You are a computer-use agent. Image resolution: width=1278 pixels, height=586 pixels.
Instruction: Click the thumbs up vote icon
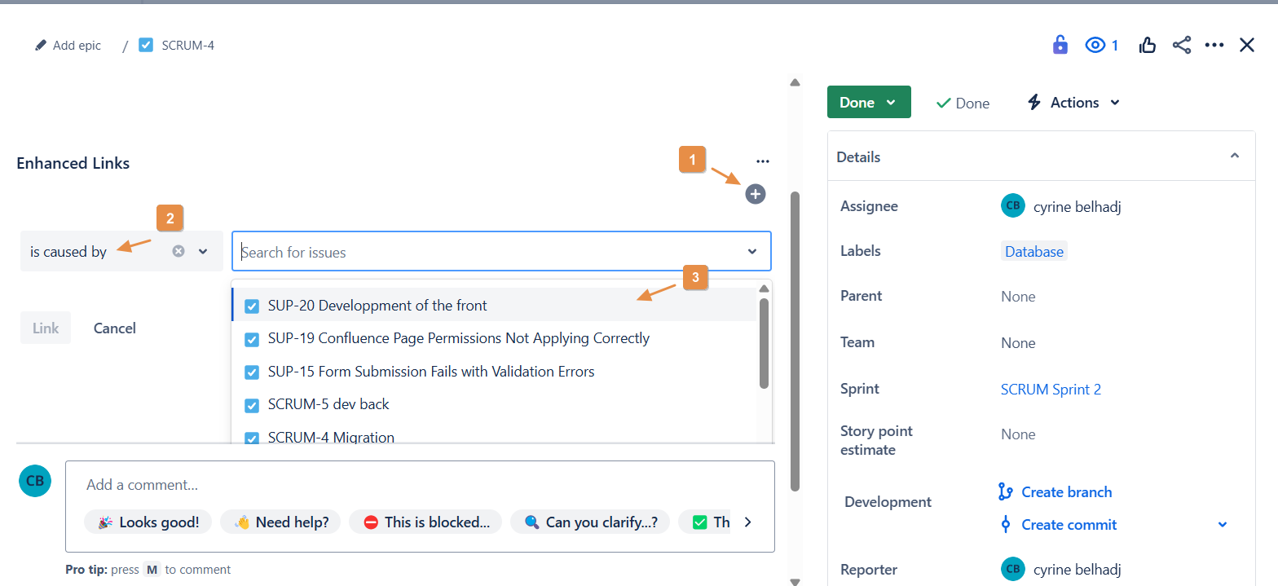coord(1148,46)
